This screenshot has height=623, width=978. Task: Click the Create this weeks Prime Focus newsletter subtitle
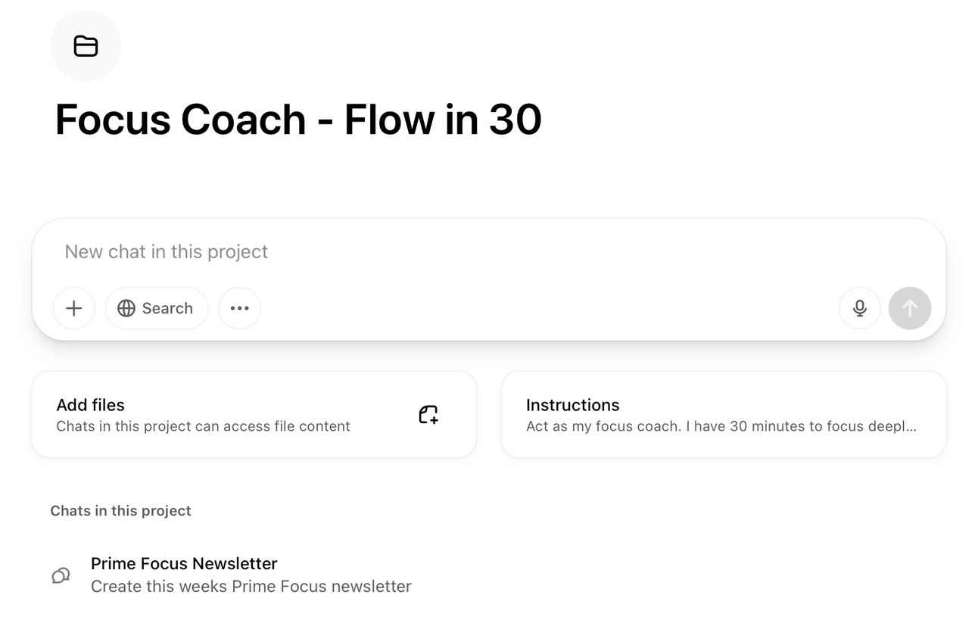point(251,587)
